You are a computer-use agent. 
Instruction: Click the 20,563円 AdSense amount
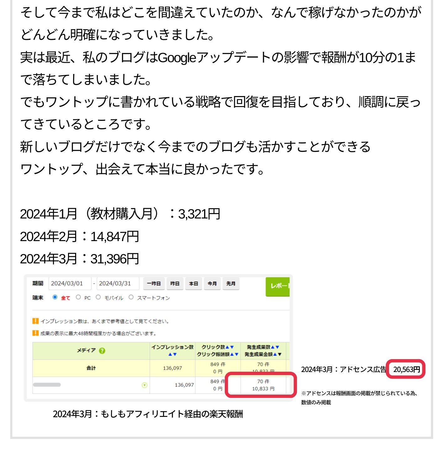pyautogui.click(x=406, y=369)
